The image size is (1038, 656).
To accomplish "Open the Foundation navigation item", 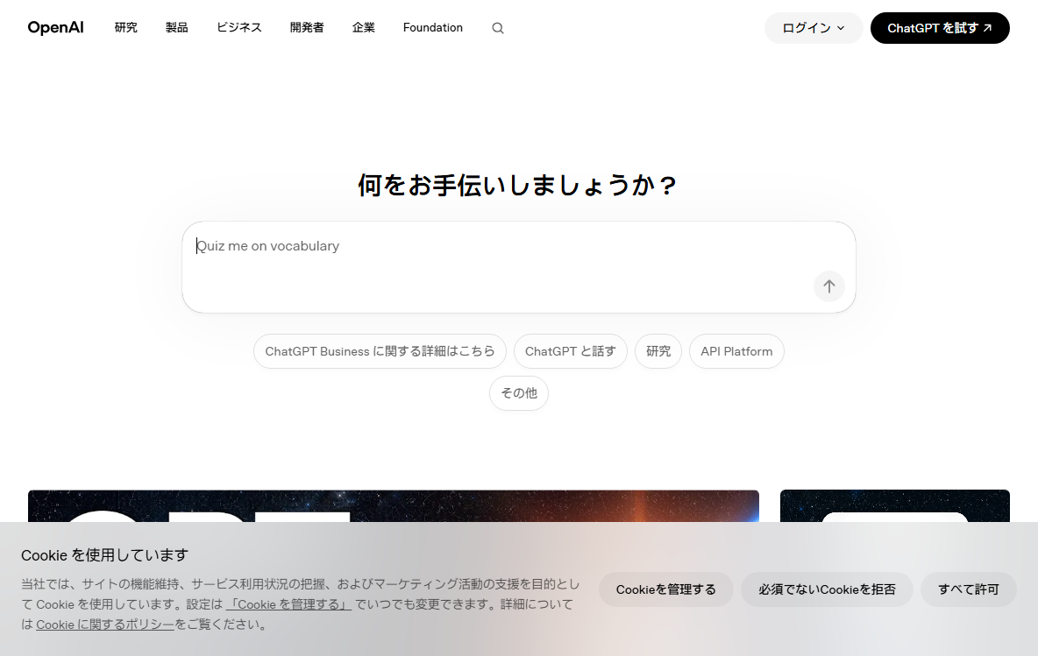I will click(x=433, y=28).
